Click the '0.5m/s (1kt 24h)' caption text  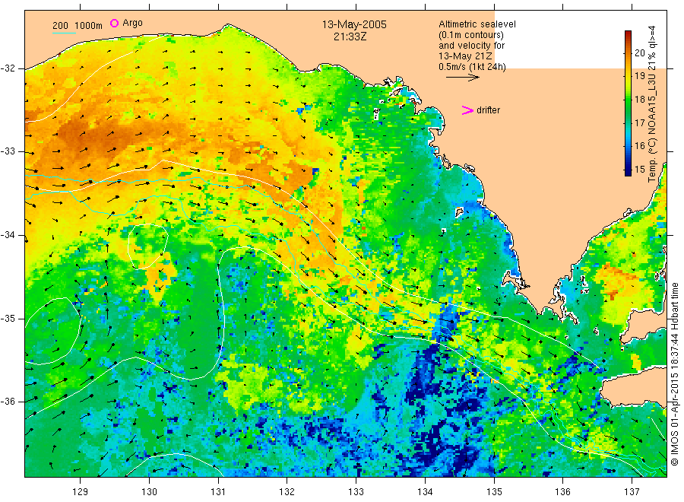tap(473, 67)
